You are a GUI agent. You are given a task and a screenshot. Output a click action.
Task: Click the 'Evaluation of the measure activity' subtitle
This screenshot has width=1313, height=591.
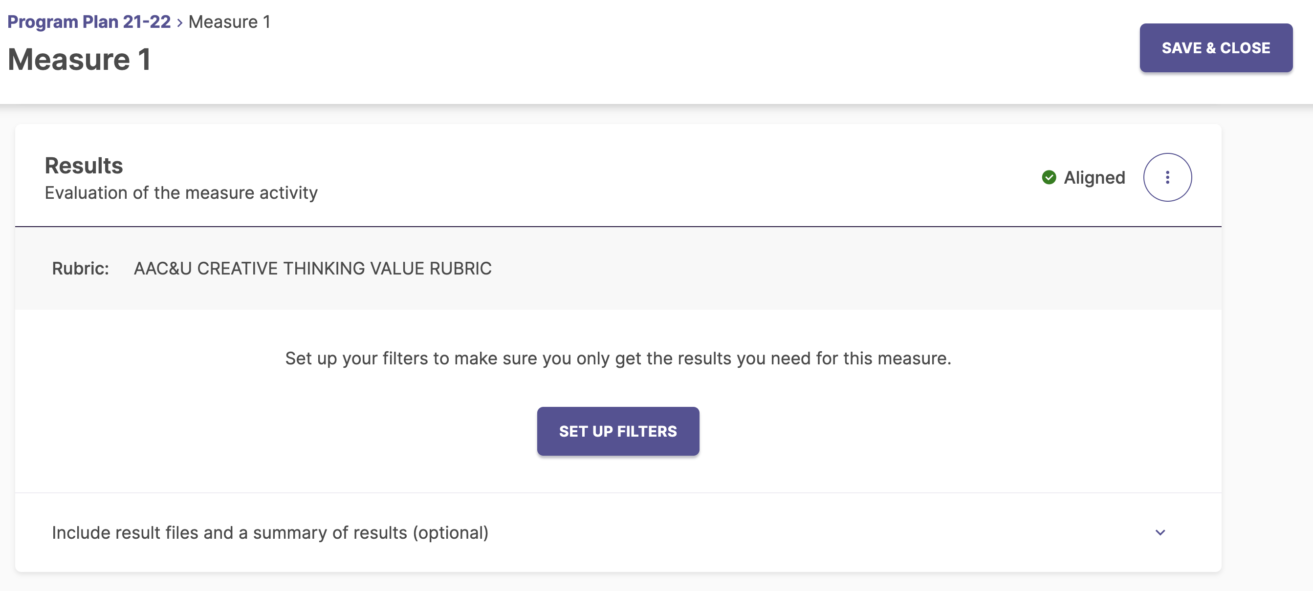pos(181,193)
